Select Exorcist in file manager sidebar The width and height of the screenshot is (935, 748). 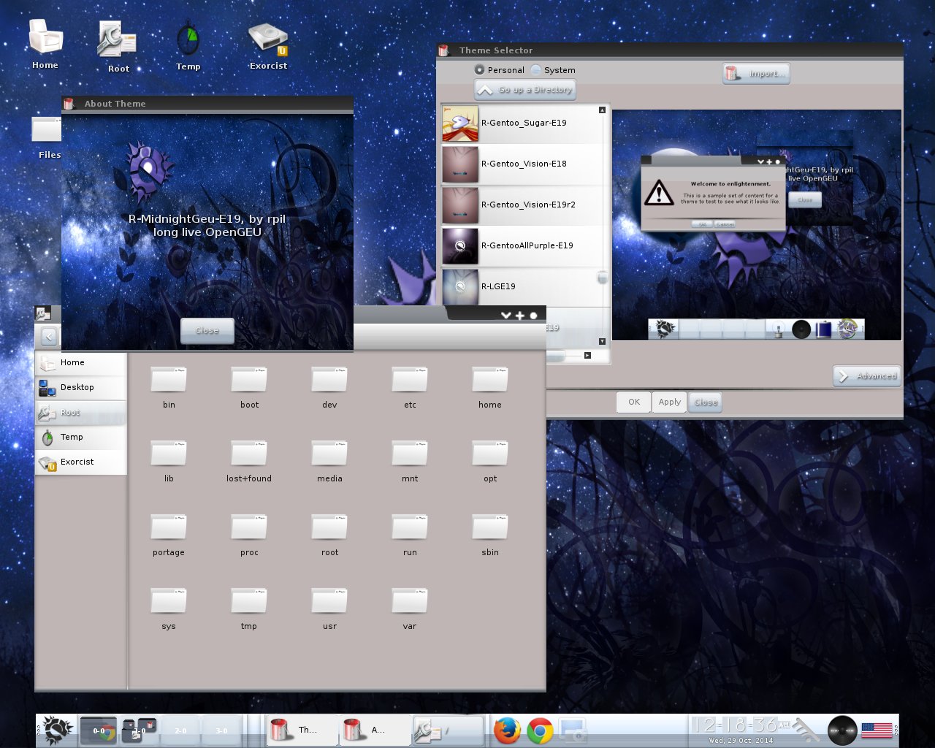[80, 462]
